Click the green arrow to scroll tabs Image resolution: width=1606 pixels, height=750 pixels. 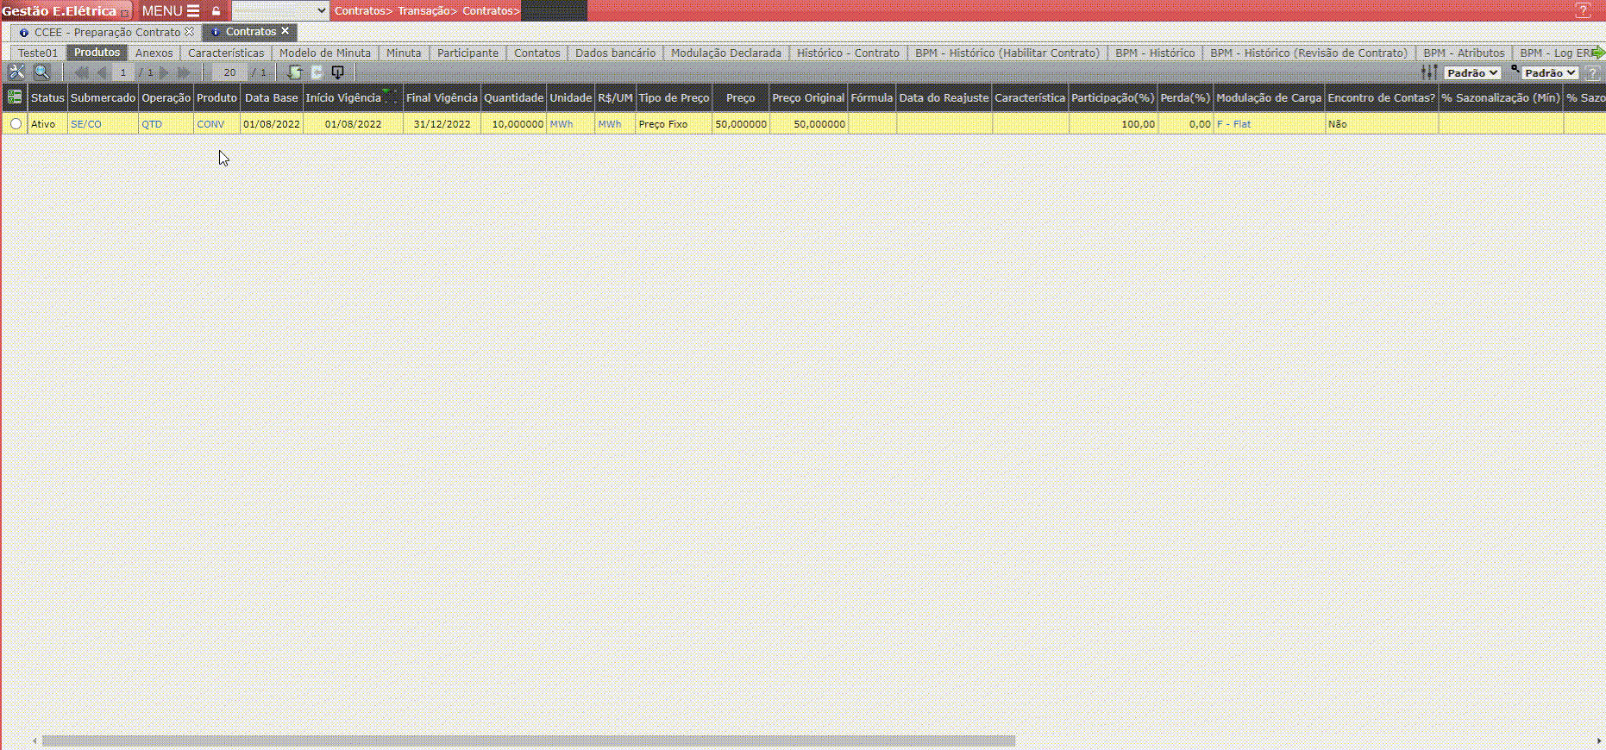point(1597,53)
